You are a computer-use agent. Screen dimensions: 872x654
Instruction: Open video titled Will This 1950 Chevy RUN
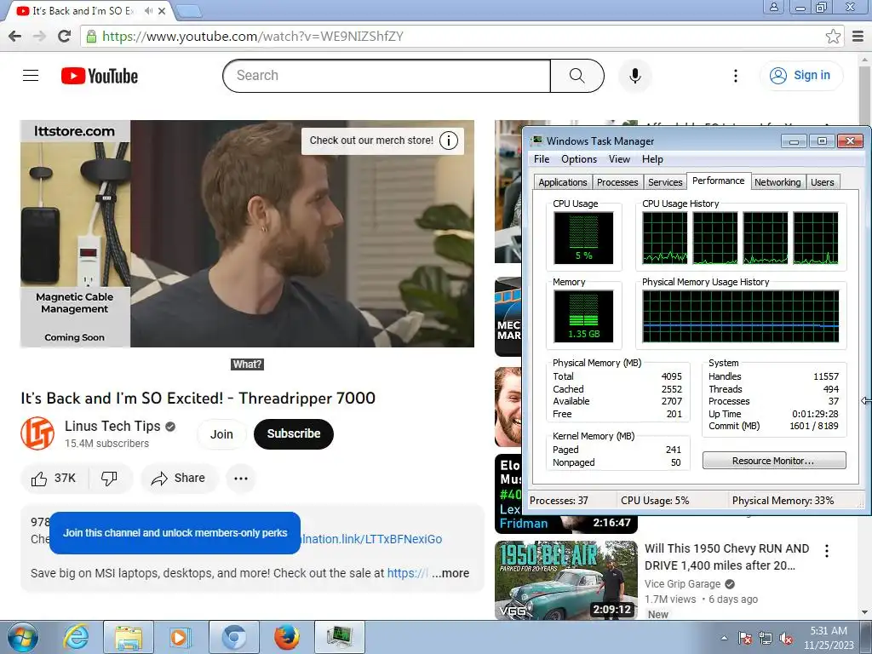click(726, 557)
